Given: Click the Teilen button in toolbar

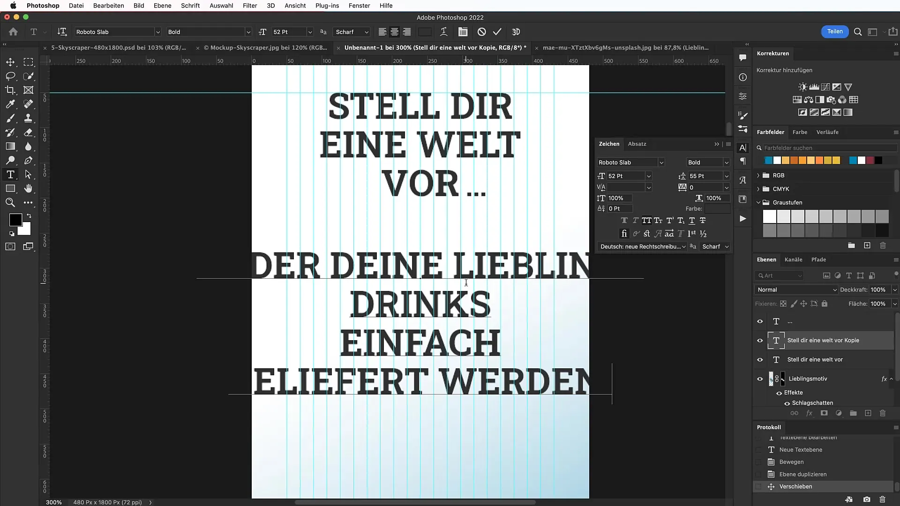Looking at the screenshot, I should (834, 31).
